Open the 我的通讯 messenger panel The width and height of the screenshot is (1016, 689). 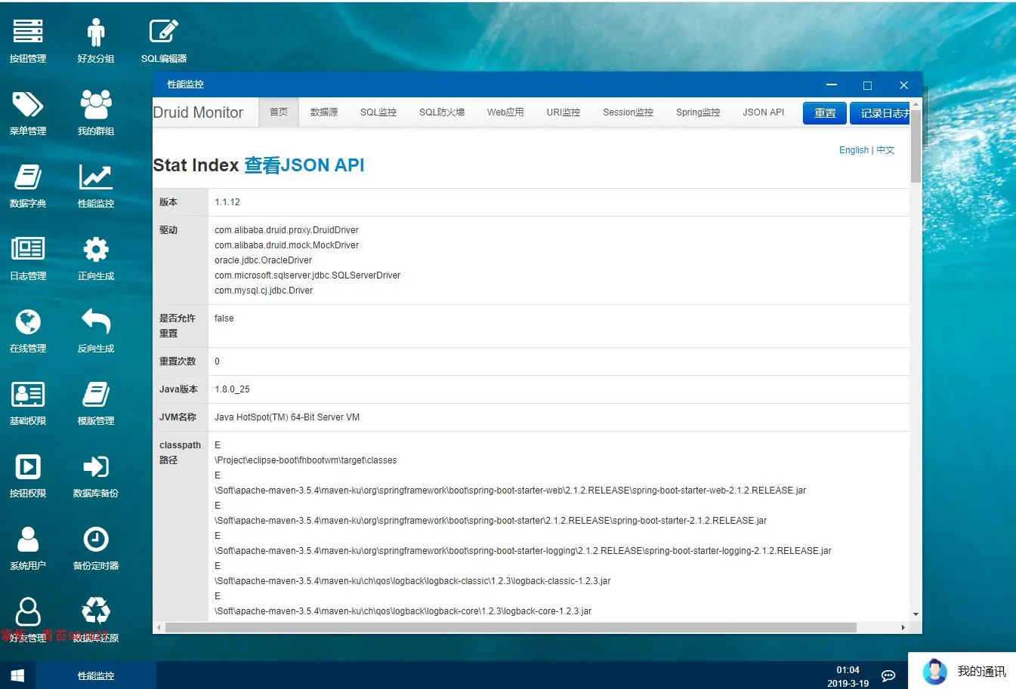coord(962,671)
